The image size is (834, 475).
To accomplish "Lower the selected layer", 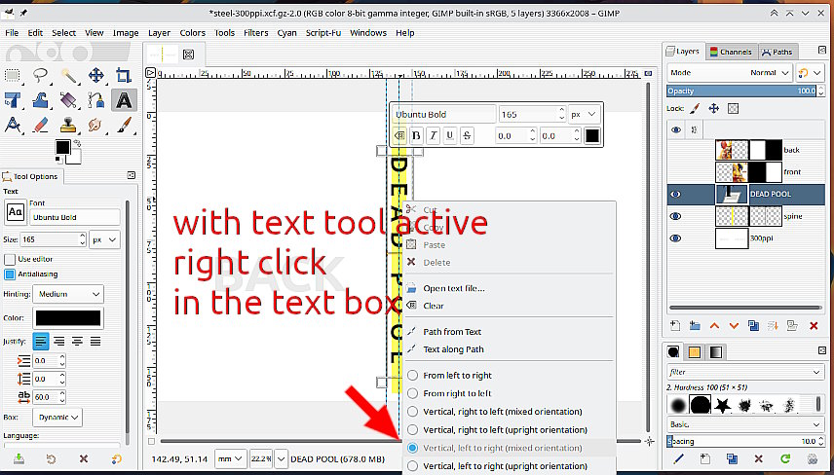I will click(734, 326).
